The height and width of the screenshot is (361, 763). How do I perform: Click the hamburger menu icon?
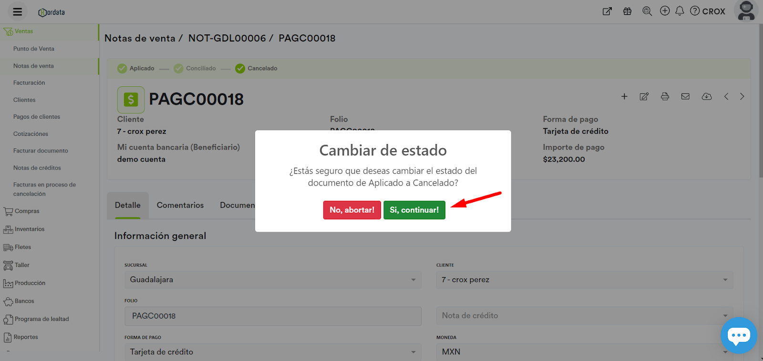pyautogui.click(x=18, y=12)
